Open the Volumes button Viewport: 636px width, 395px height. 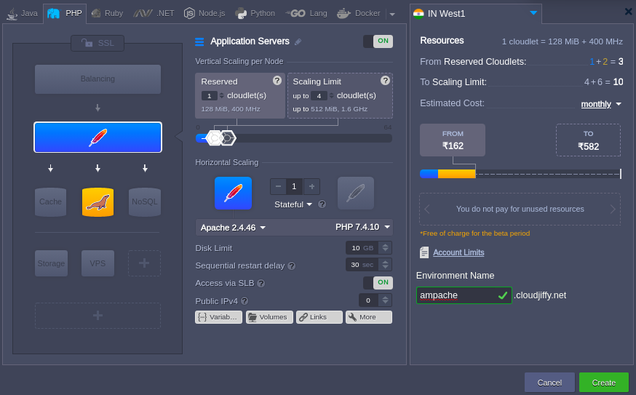click(x=269, y=317)
